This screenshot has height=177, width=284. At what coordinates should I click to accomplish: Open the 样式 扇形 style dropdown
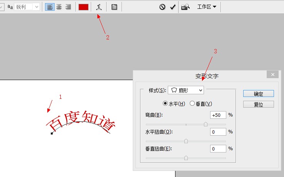(x=186, y=90)
